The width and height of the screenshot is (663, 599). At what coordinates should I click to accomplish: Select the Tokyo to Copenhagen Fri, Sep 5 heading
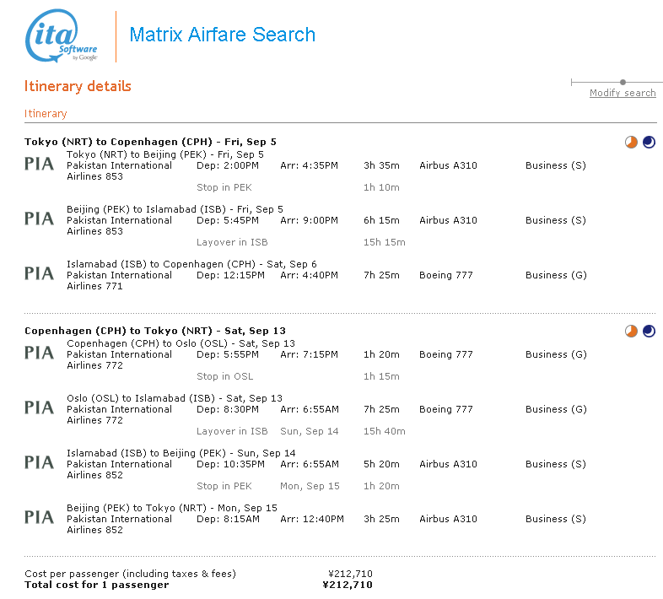(x=150, y=142)
